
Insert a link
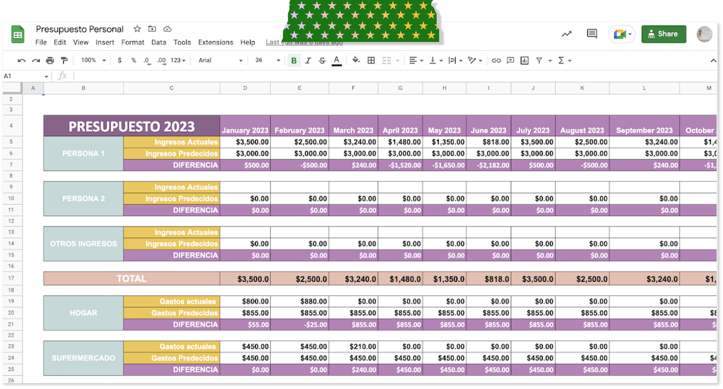point(496,61)
